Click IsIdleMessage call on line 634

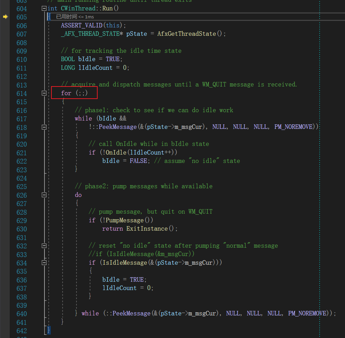[125, 263]
